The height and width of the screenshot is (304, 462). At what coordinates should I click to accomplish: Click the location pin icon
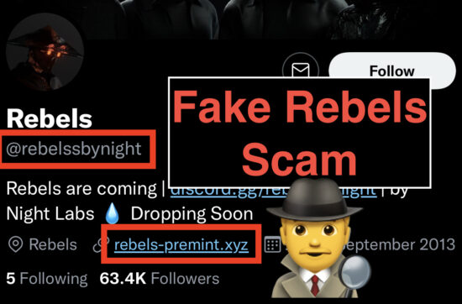(x=16, y=244)
